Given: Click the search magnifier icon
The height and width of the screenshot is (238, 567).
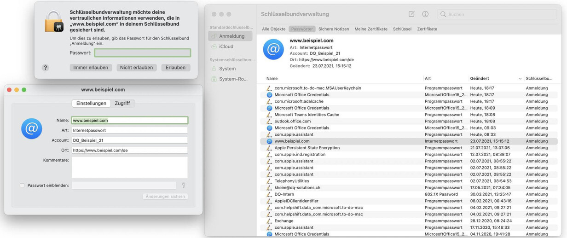Looking at the screenshot, I should [443, 14].
